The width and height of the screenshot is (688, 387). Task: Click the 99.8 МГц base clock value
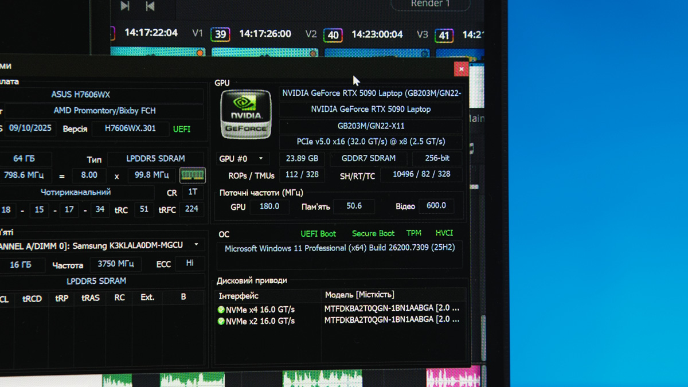coord(151,175)
